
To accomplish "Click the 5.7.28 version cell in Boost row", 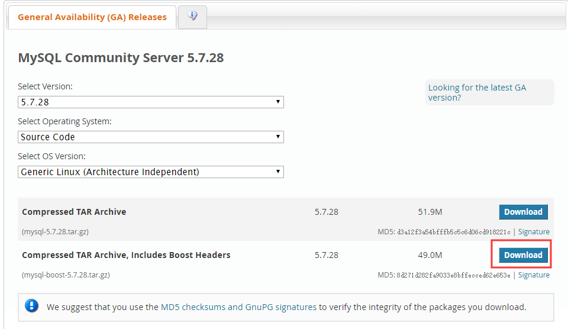I will (327, 255).
